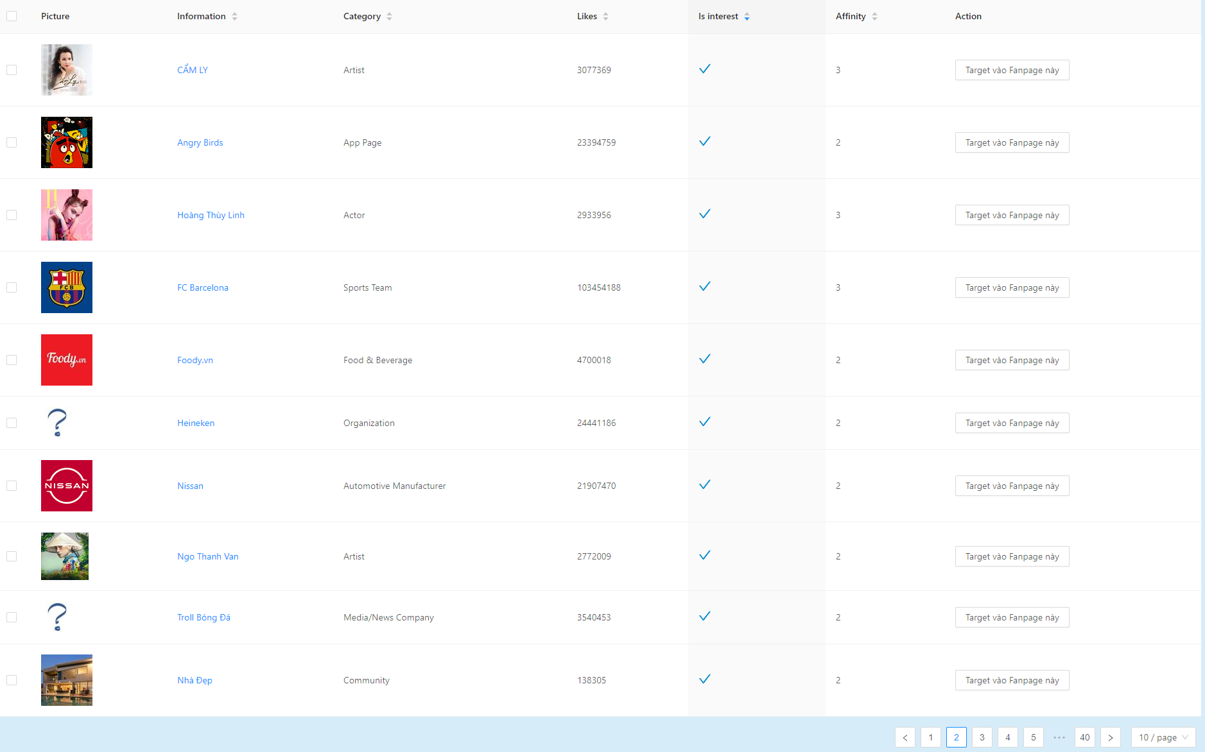This screenshot has width=1205, height=752.
Task: Click Troll Bóng Đá's question-mark placeholder picture
Action: click(57, 617)
